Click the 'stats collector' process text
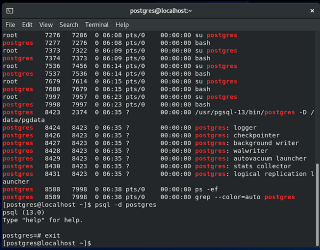 click(262, 166)
